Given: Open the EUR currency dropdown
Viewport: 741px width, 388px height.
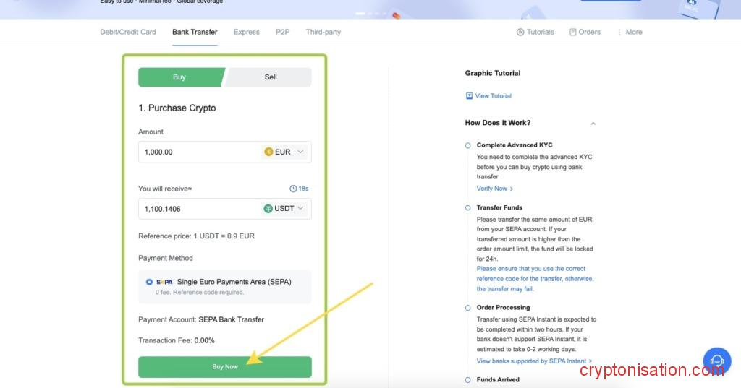Looking at the screenshot, I should tap(300, 152).
